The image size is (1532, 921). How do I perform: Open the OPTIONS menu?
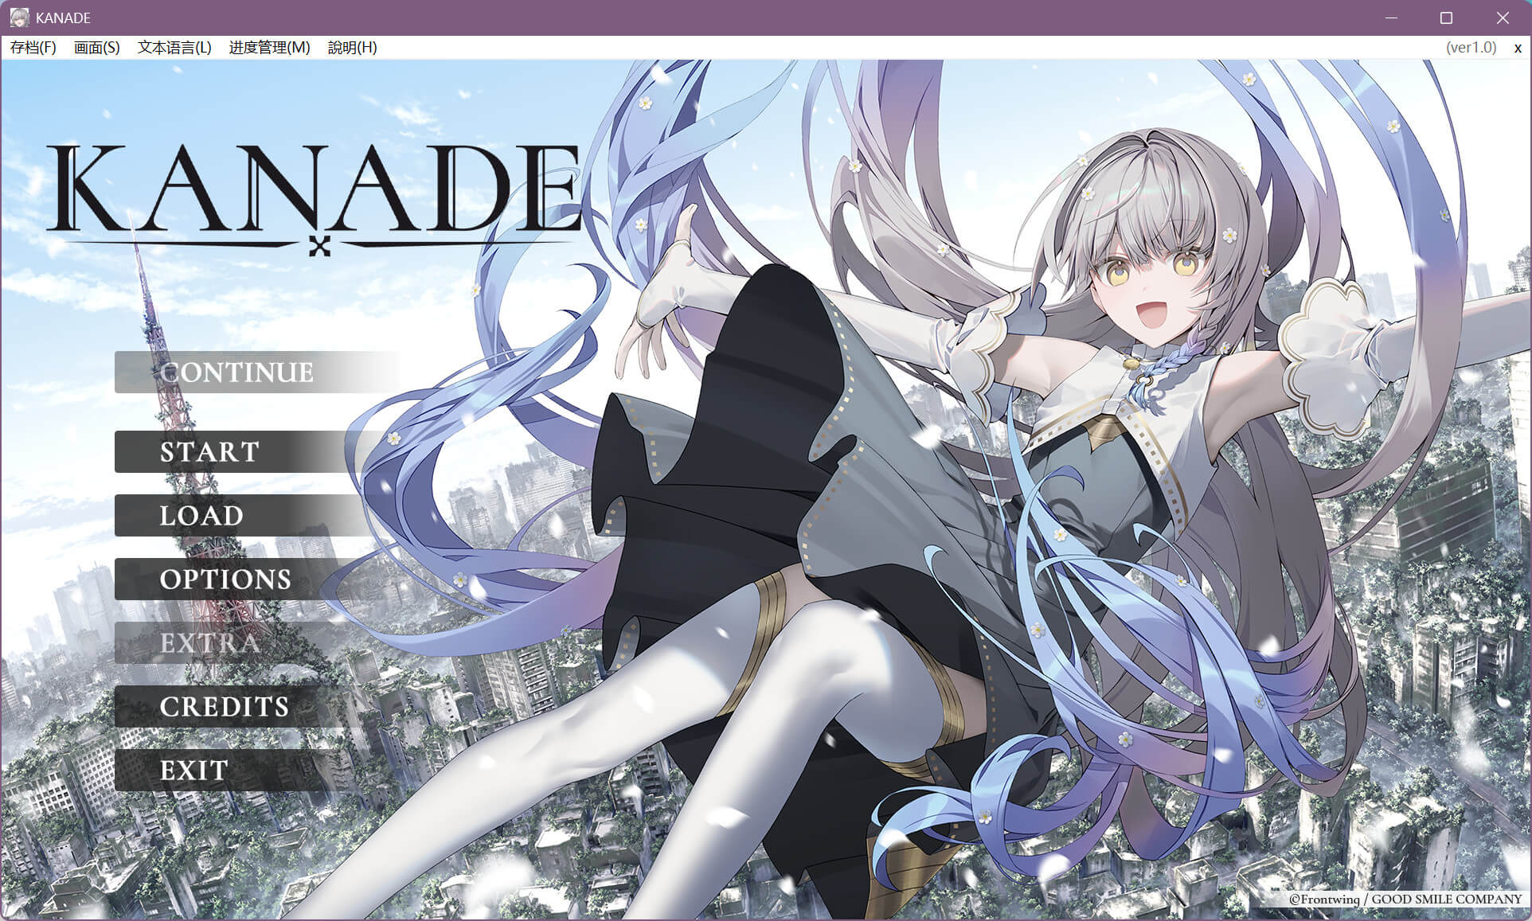click(x=225, y=580)
